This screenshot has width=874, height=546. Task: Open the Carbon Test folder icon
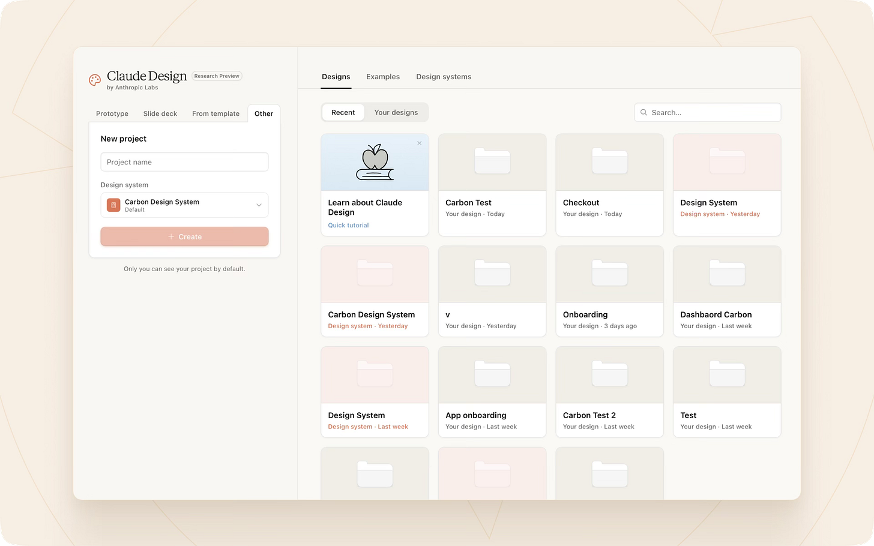click(x=492, y=161)
